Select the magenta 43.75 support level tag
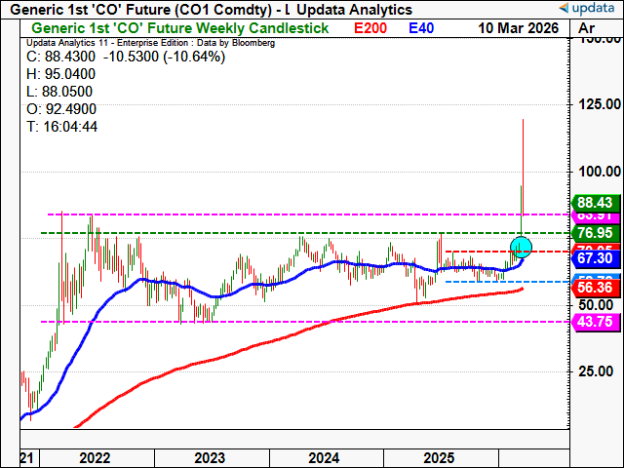 [x=596, y=322]
